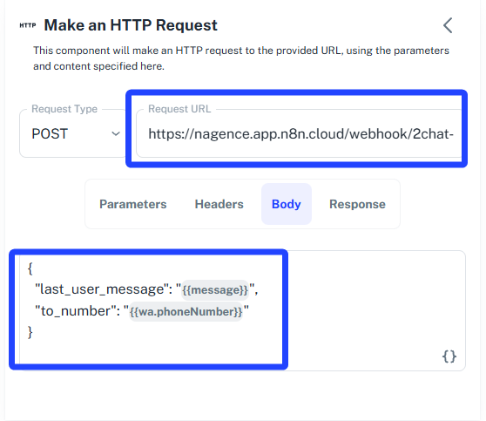
Task: Click the Request URL field label
Action: coord(179,109)
